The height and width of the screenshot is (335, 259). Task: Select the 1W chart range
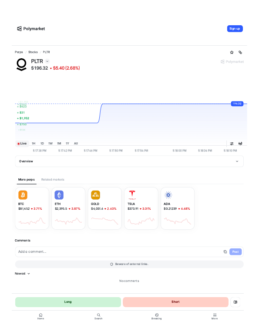click(50, 144)
